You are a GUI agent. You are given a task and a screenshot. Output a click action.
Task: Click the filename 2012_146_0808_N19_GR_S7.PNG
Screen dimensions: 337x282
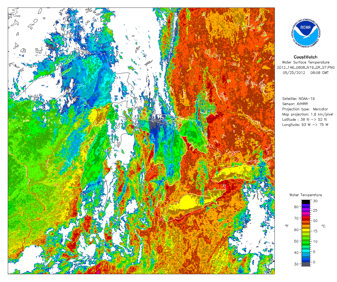[306, 68]
